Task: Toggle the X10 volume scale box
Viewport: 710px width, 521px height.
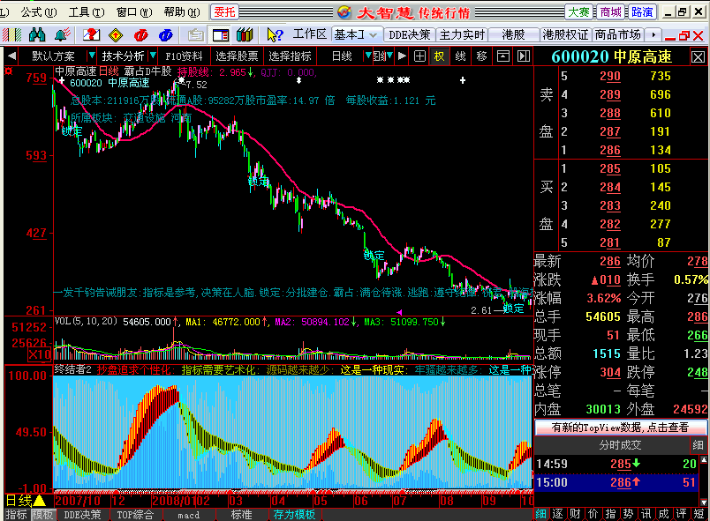Action: [40, 354]
